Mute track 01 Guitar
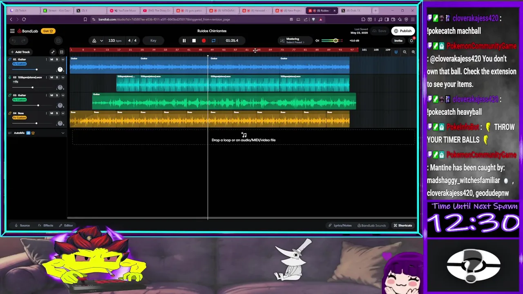 (51, 60)
